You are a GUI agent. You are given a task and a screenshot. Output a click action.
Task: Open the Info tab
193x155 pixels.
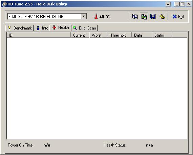click(42, 28)
